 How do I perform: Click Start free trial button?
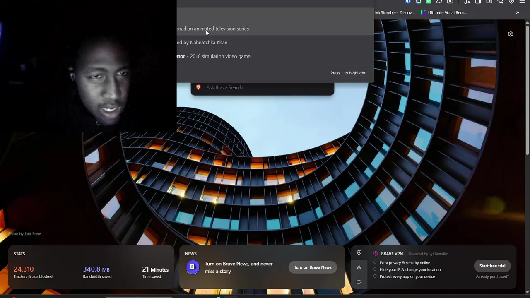[x=492, y=266]
